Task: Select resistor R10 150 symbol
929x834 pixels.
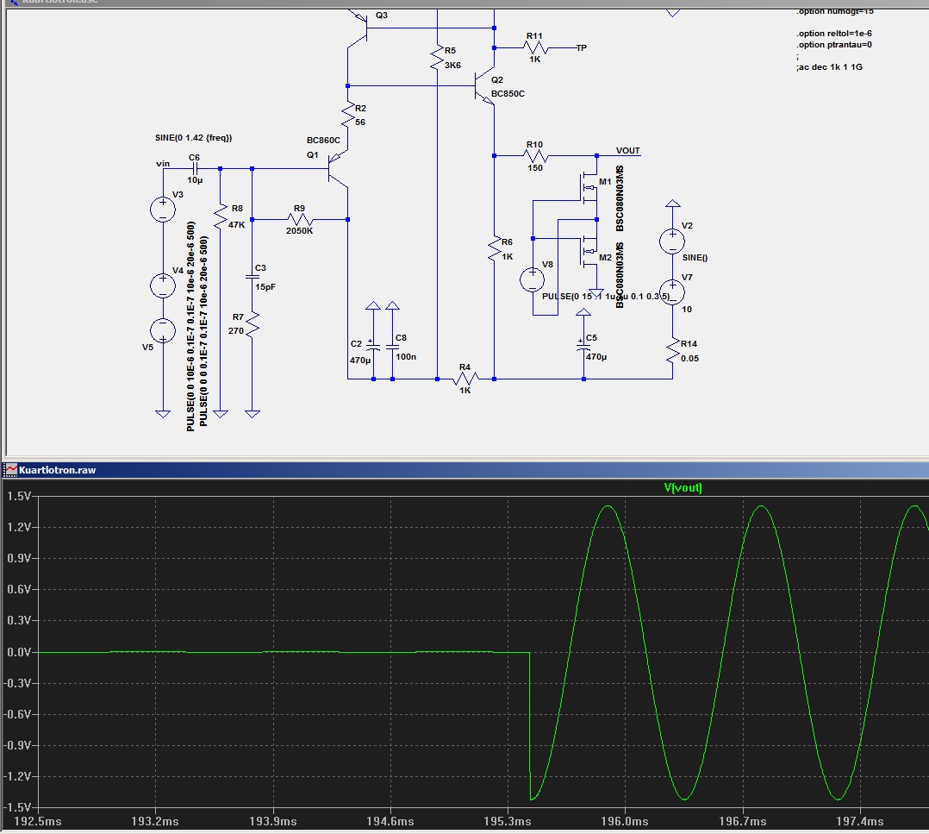Action: pos(535,156)
